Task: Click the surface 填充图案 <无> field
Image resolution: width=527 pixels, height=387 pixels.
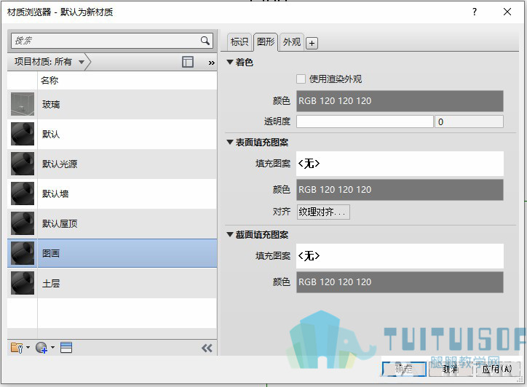Action: [400, 164]
